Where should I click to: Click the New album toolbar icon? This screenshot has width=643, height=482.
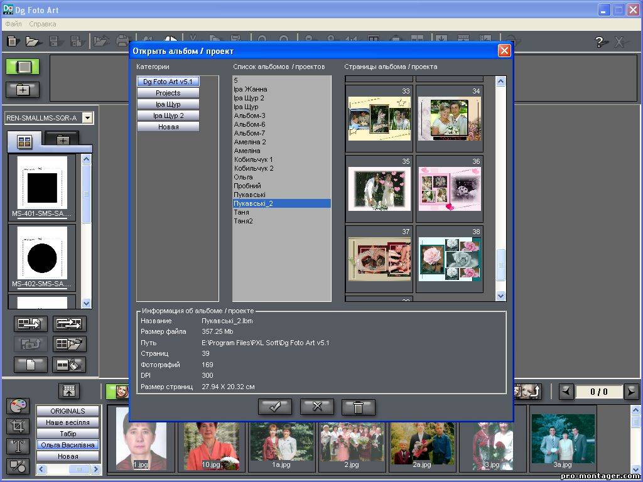[14, 41]
